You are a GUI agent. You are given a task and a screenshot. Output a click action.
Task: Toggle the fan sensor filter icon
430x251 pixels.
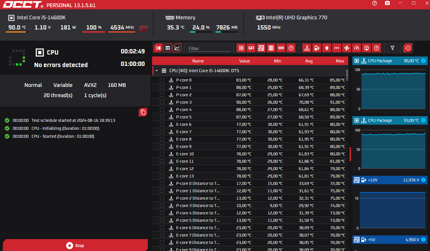pos(347,48)
